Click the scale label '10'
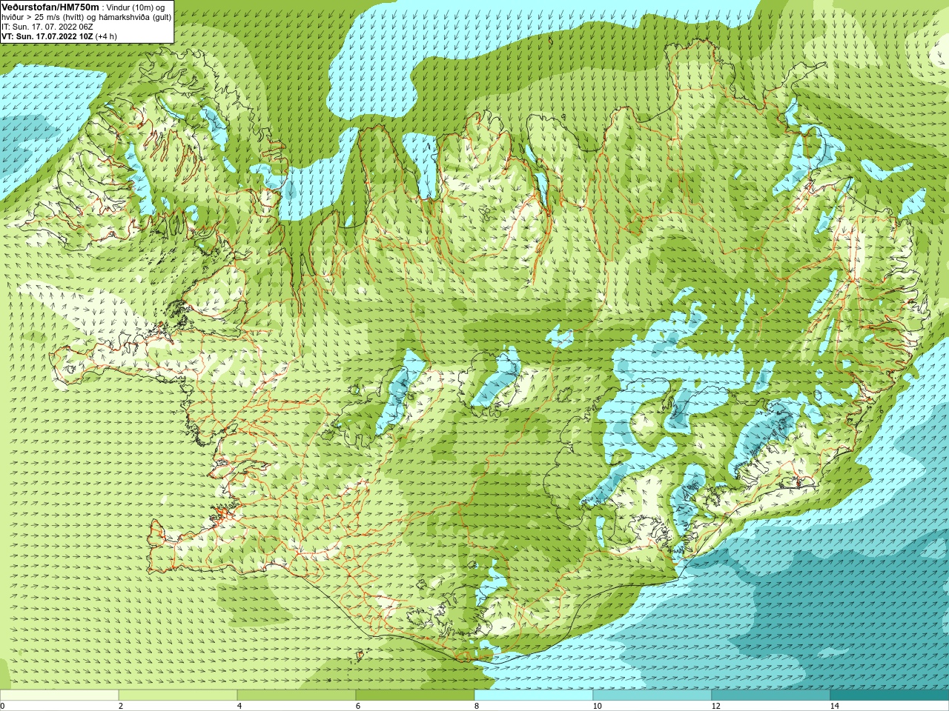This screenshot has width=949, height=711. (x=597, y=706)
